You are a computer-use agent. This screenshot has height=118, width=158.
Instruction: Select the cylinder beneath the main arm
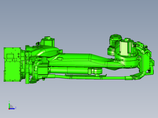click(x=69, y=70)
